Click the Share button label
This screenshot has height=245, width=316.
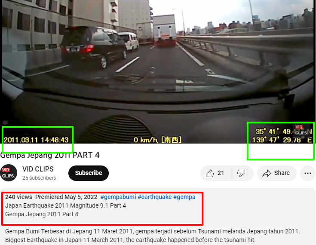tap(282, 173)
